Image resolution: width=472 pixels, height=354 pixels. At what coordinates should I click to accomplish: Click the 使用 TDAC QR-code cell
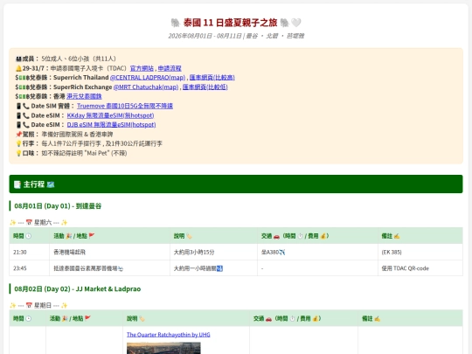[420, 268]
